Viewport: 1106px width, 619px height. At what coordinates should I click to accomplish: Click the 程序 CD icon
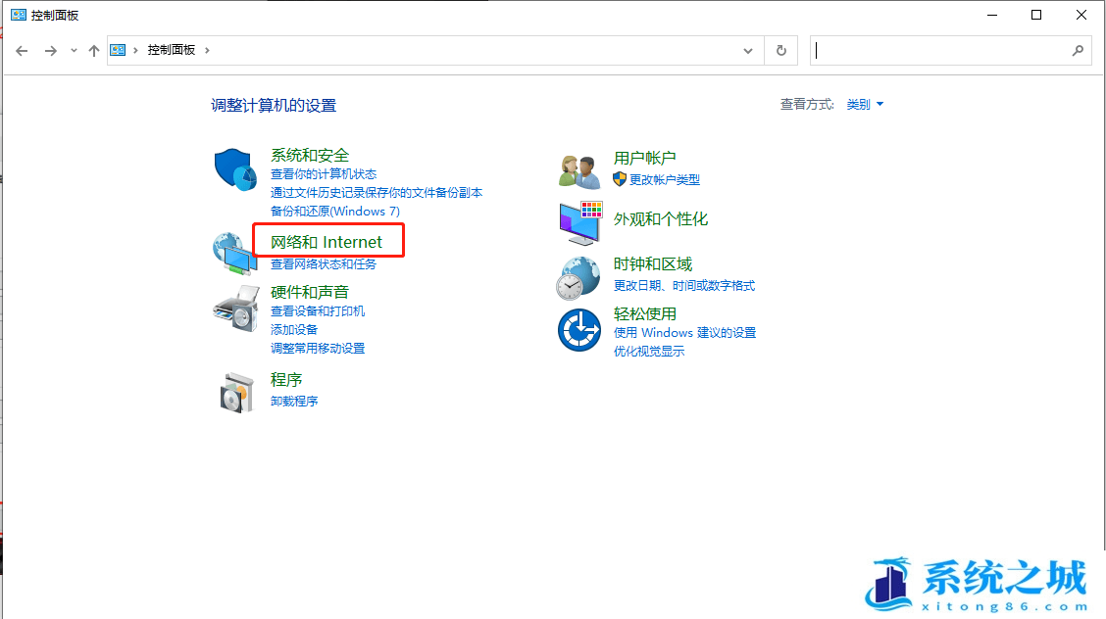(x=236, y=390)
